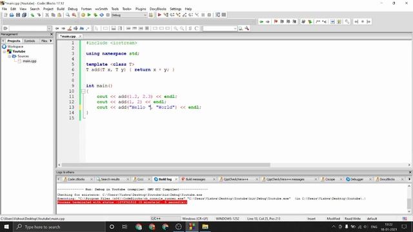Close the Logs & others panel
The height and width of the screenshot is (232, 413).
click(410, 172)
